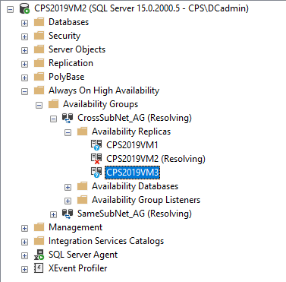The width and height of the screenshot is (286, 282).
Task: Expand the Availability Group Listeners folder
Action: pyautogui.click(x=68, y=201)
